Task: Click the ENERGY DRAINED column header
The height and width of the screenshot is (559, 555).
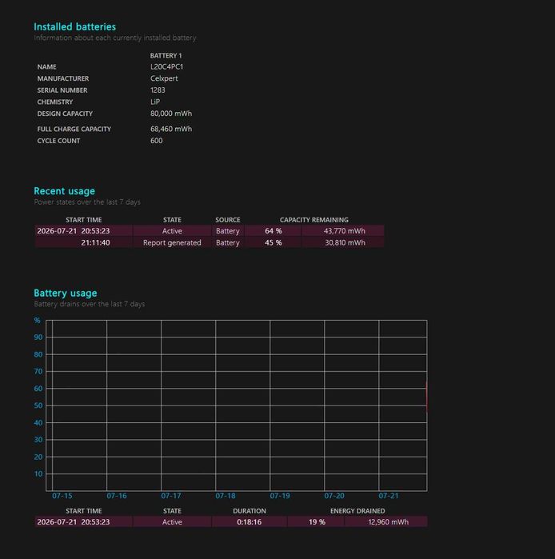Action: tap(357, 511)
